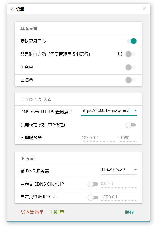Turn on the 黑名单 blacklist toggle

[131, 67]
